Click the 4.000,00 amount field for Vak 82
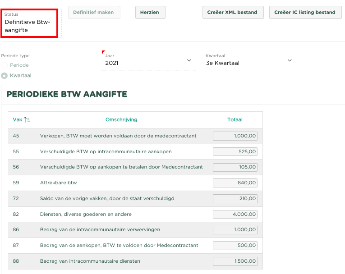 point(235,214)
